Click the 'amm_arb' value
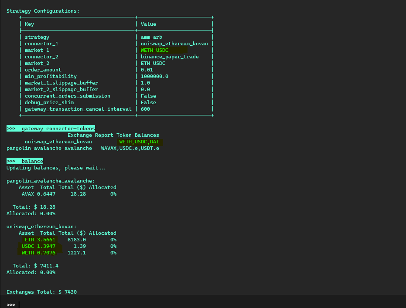This screenshot has width=406, height=308. (x=151, y=37)
